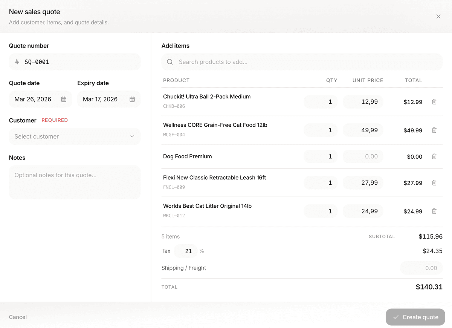This screenshot has height=328, width=452.
Task: Delete the Dog Food Premium row
Action: tap(434, 156)
